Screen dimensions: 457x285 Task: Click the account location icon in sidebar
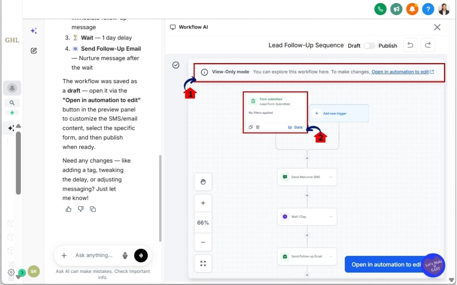pos(12,88)
